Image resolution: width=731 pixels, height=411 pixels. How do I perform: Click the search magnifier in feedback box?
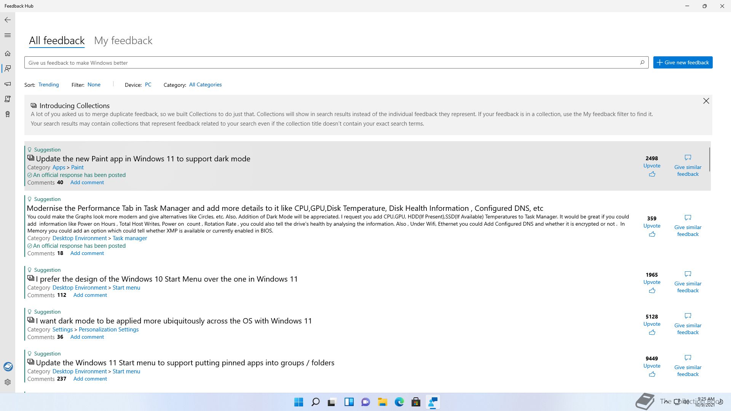pyautogui.click(x=642, y=62)
